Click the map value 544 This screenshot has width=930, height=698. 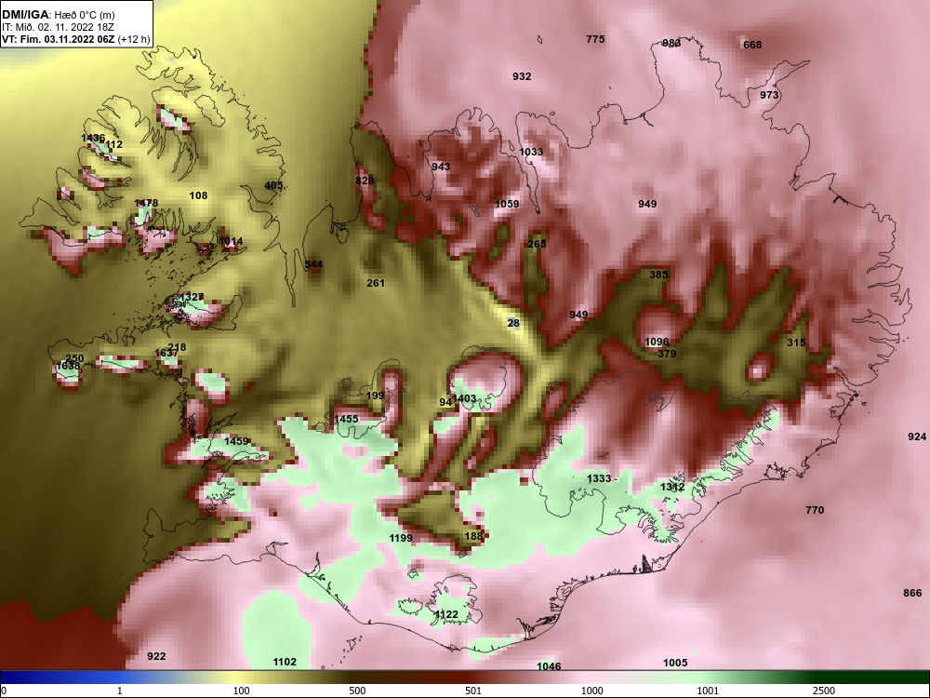[x=313, y=264]
